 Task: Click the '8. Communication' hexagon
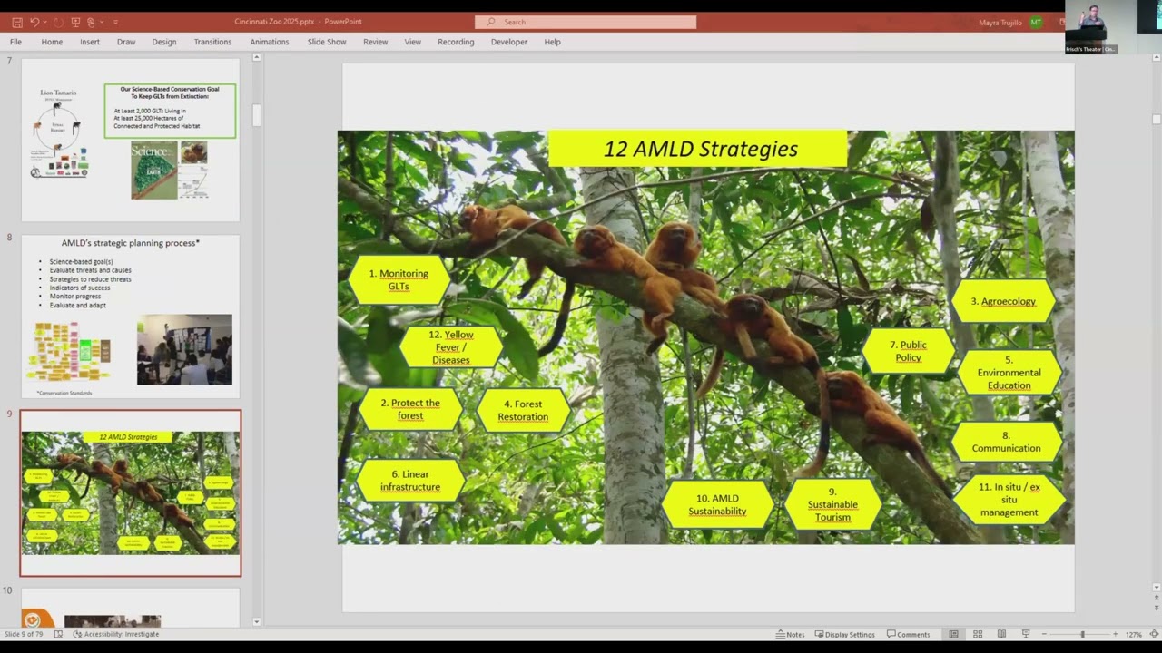coord(1007,442)
